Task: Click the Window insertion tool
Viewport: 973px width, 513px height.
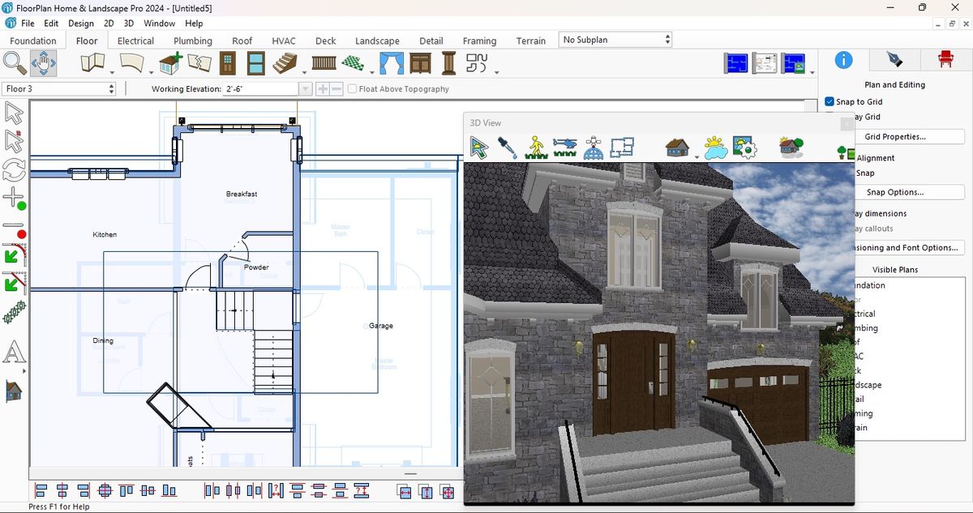Action: pyautogui.click(x=256, y=62)
